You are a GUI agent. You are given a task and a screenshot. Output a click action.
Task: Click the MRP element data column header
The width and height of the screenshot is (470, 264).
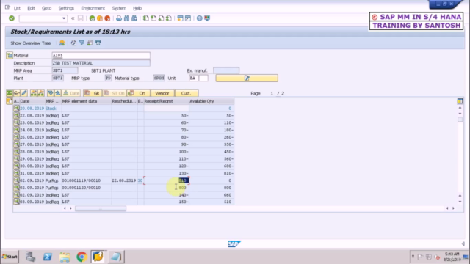pyautogui.click(x=87, y=101)
